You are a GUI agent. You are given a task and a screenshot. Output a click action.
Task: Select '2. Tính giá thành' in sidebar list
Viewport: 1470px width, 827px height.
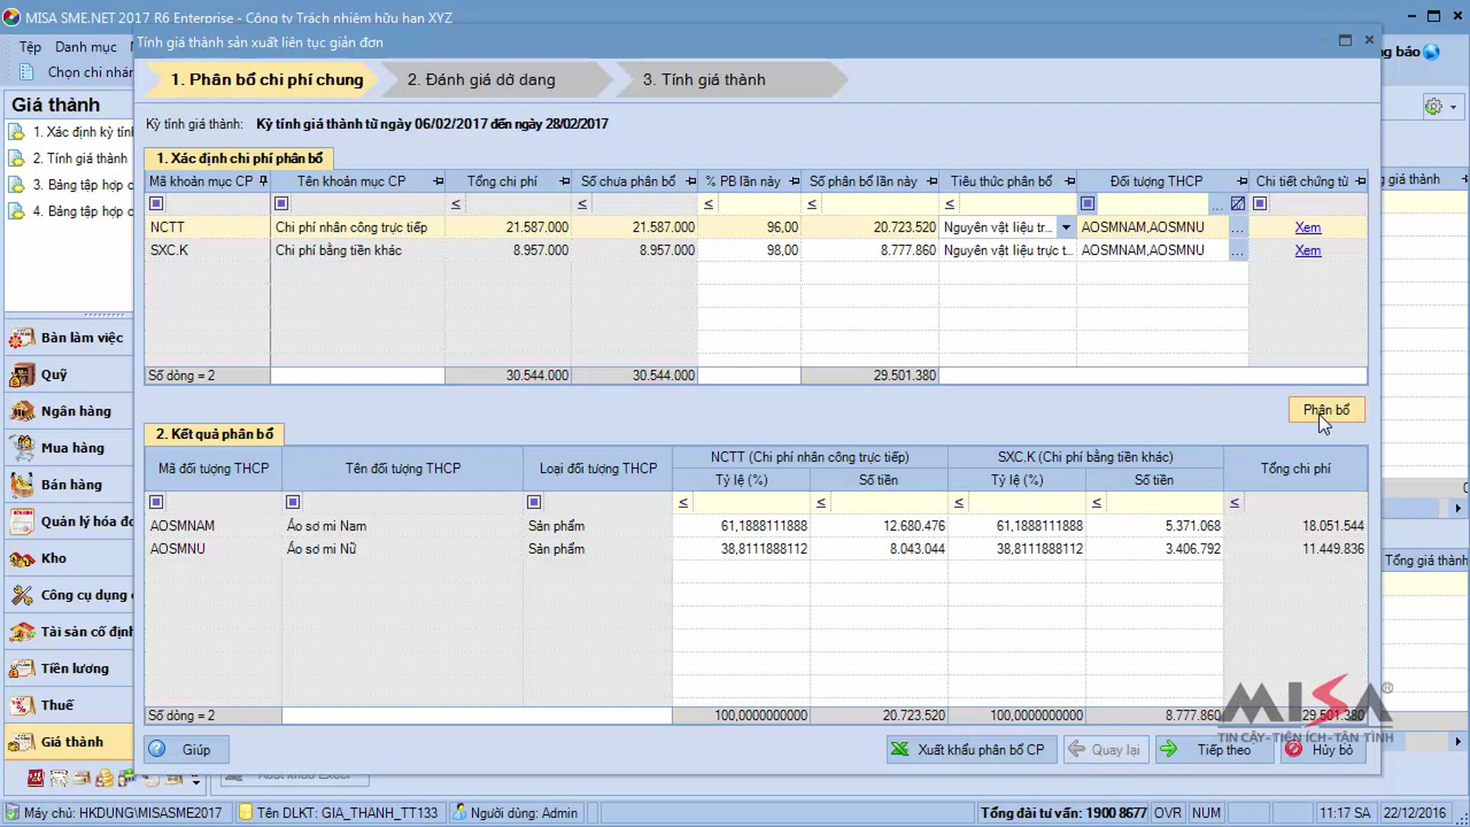point(70,158)
